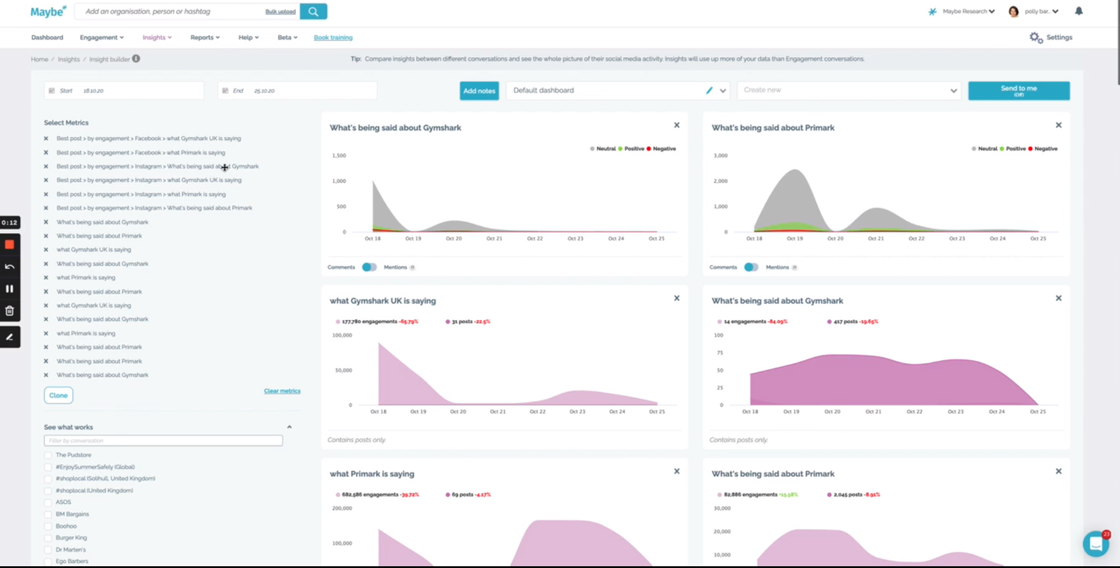1120x568 pixels.
Task: Check the ASOS checkbox
Action: [x=48, y=502]
